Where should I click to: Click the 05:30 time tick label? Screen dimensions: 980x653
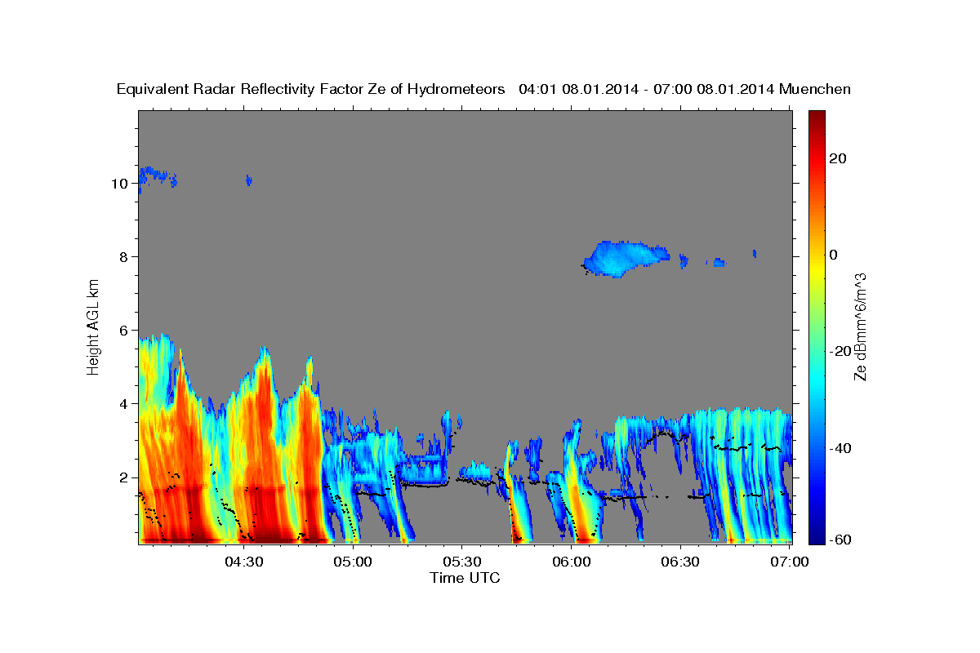tap(462, 562)
